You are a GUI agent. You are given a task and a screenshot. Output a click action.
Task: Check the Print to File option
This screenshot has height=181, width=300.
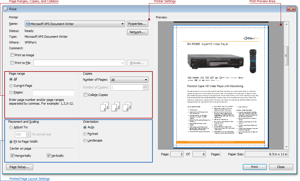tap(12, 63)
